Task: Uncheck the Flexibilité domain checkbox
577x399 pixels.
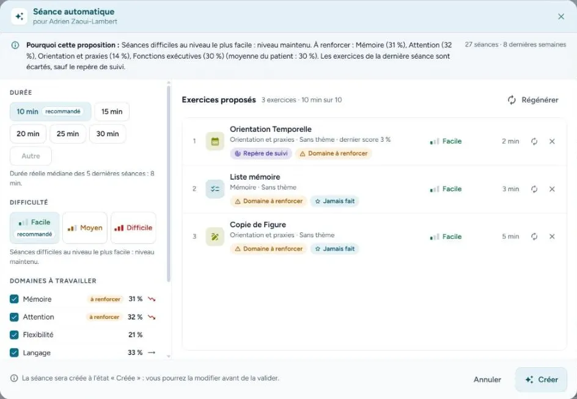Action: (x=14, y=335)
